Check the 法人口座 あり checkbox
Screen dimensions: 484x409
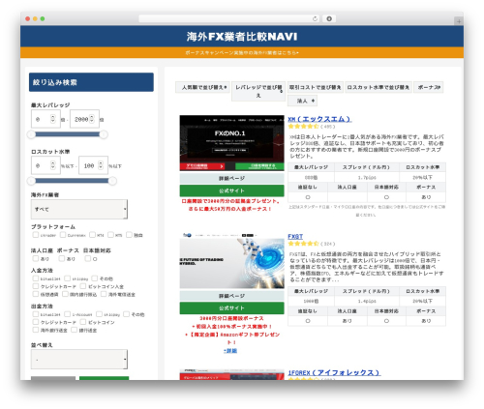point(36,258)
